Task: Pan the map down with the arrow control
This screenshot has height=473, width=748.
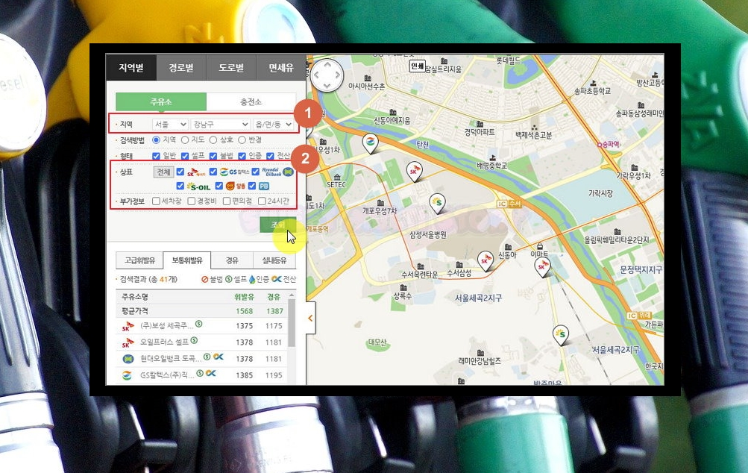Action: coord(327,86)
